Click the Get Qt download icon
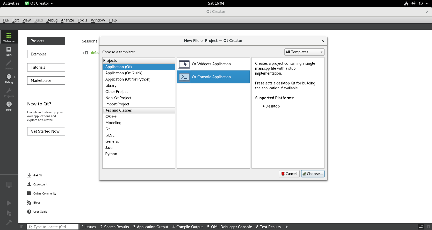The width and height of the screenshot is (432, 230). [x=29, y=175]
